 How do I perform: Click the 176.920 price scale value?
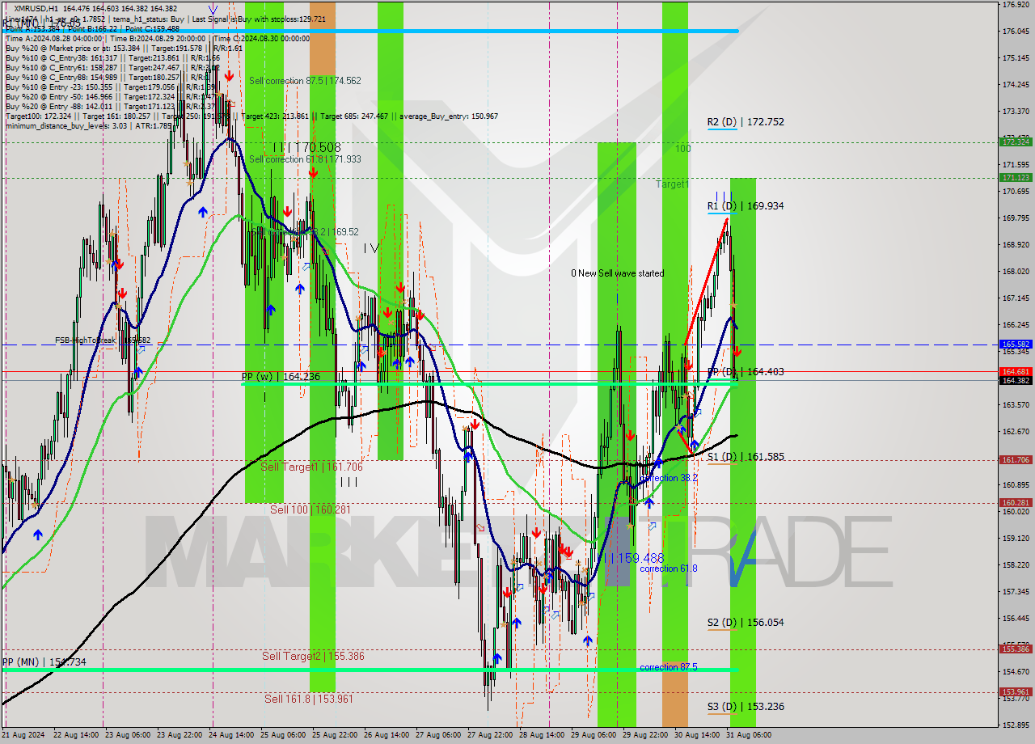click(x=1016, y=5)
